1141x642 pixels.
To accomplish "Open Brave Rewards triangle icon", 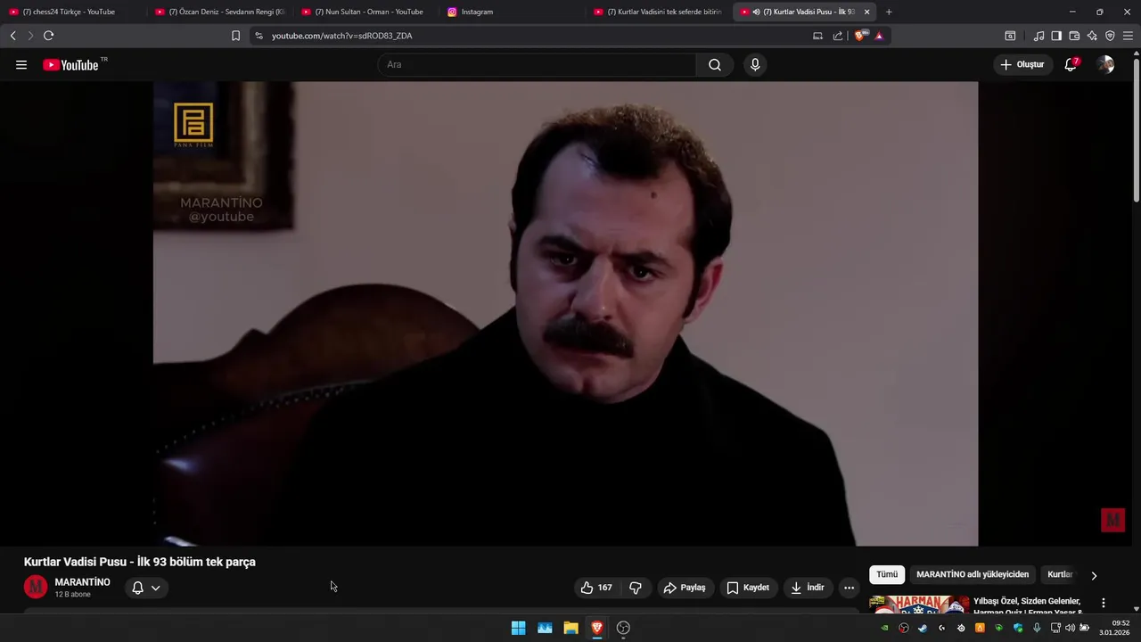I will click(x=879, y=36).
